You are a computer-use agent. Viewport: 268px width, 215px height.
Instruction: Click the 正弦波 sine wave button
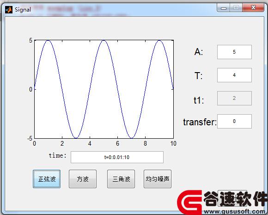pos(47,179)
